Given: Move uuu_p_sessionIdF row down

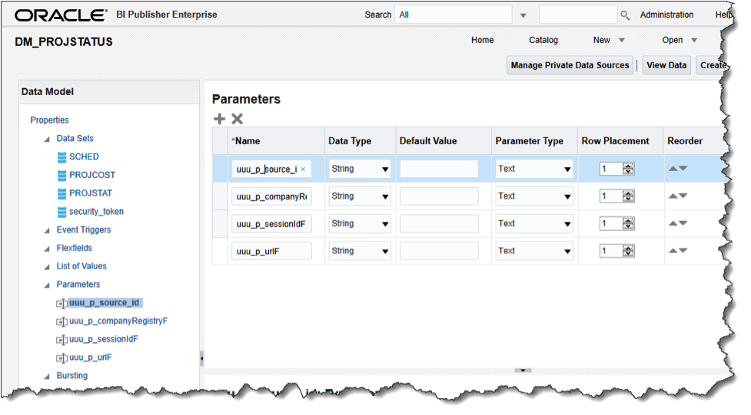Looking at the screenshot, I should click(x=683, y=223).
